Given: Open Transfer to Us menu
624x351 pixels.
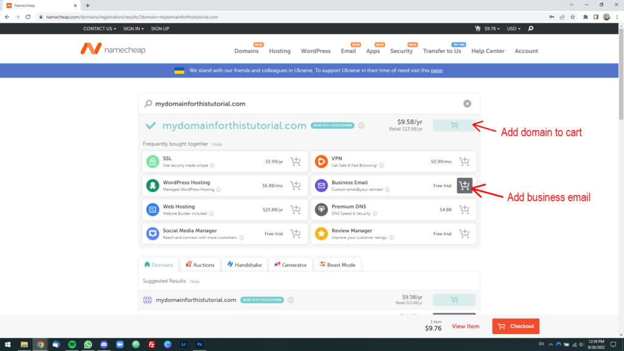Looking at the screenshot, I should pos(442,51).
